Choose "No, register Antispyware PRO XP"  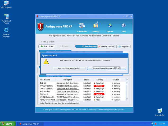tap(107, 68)
